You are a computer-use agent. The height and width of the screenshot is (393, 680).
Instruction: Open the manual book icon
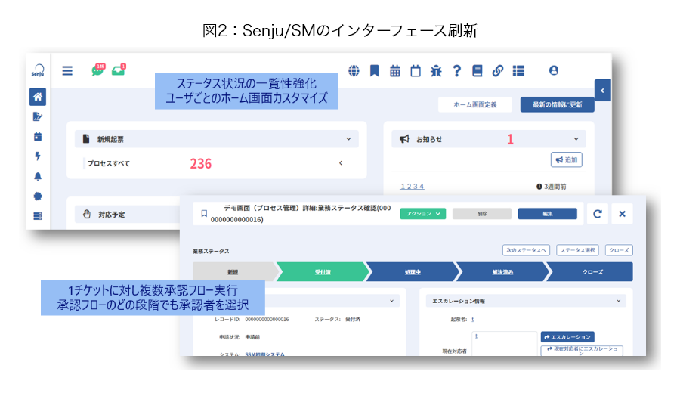477,71
